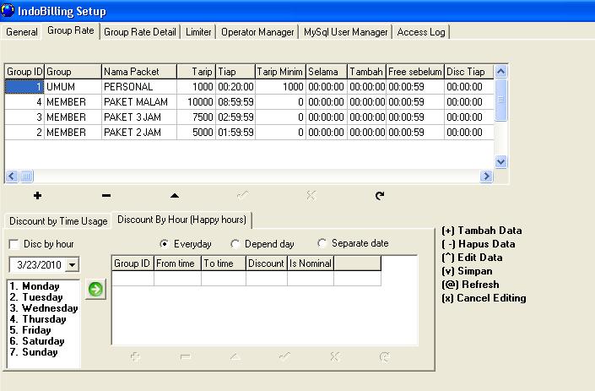Switch to Discount by Time Usage tab

coord(58,221)
